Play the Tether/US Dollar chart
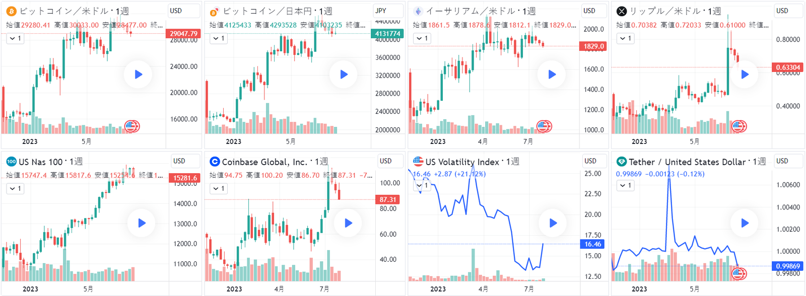 [x=745, y=223]
